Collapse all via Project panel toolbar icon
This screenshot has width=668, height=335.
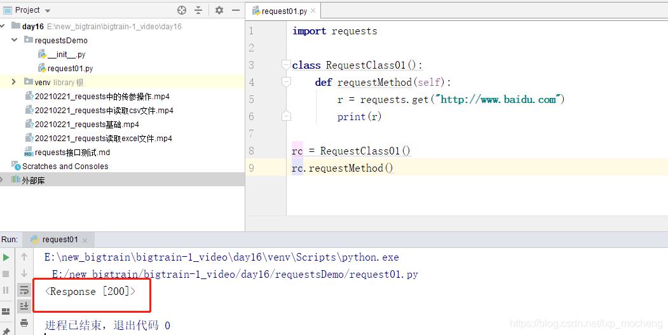click(198, 10)
